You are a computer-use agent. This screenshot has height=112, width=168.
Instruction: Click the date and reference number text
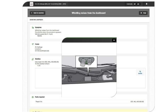click(x=36, y=20)
